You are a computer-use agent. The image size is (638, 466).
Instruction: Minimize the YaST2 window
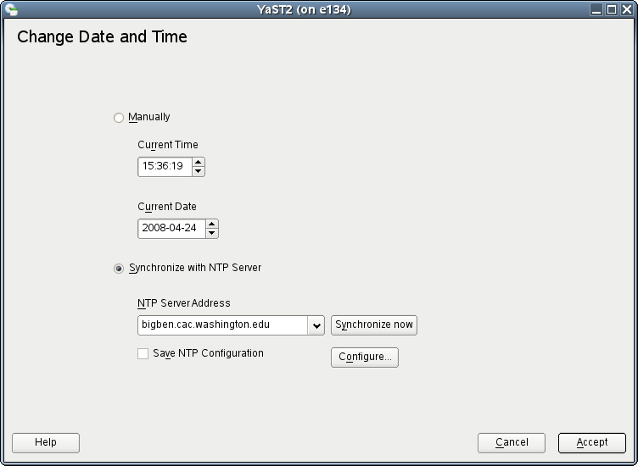597,10
